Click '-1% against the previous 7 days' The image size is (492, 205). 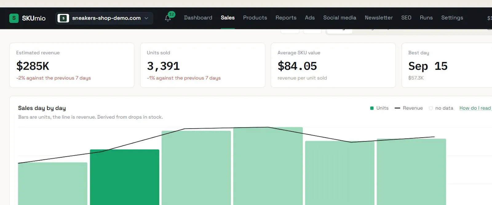(184, 78)
